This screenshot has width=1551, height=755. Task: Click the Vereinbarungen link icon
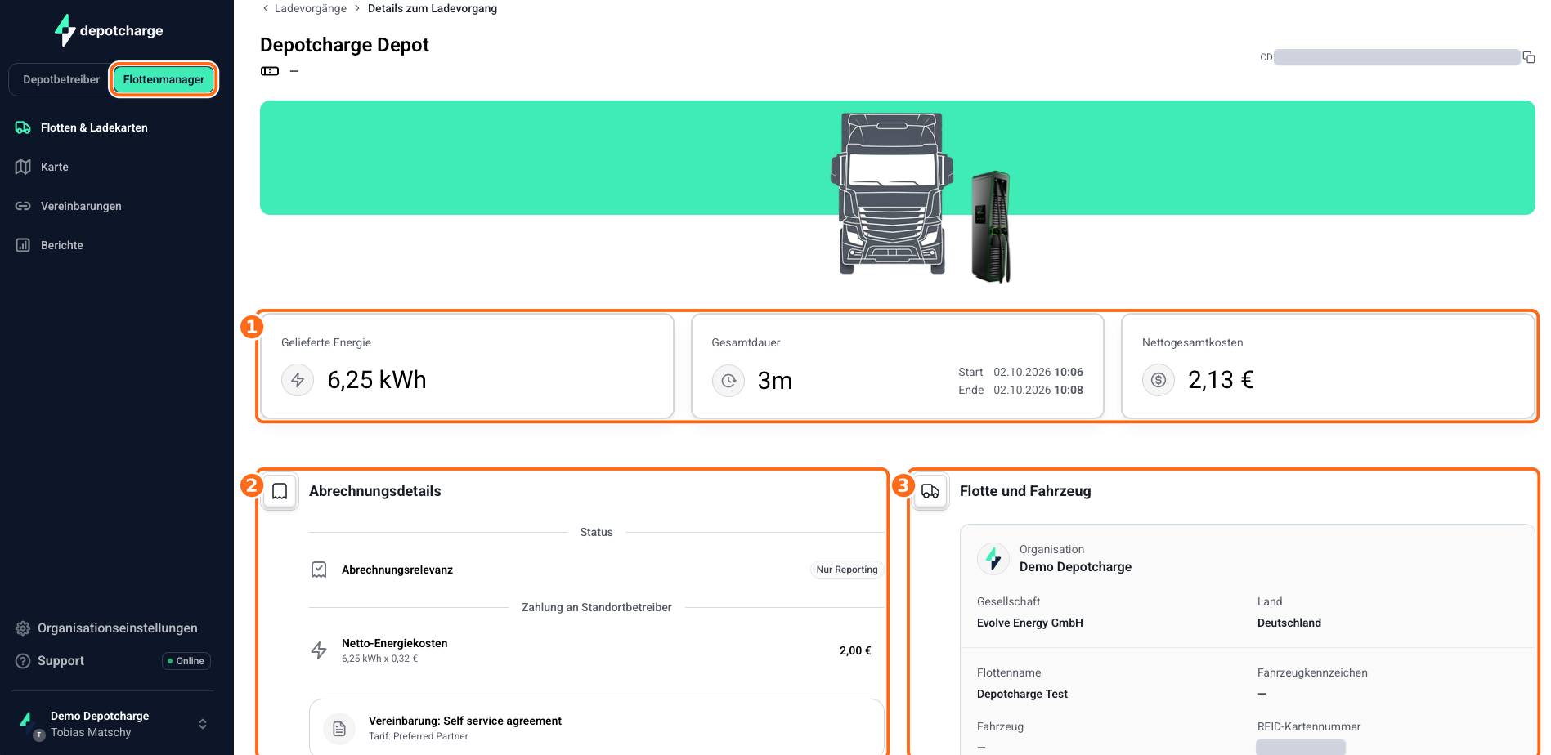pos(23,206)
